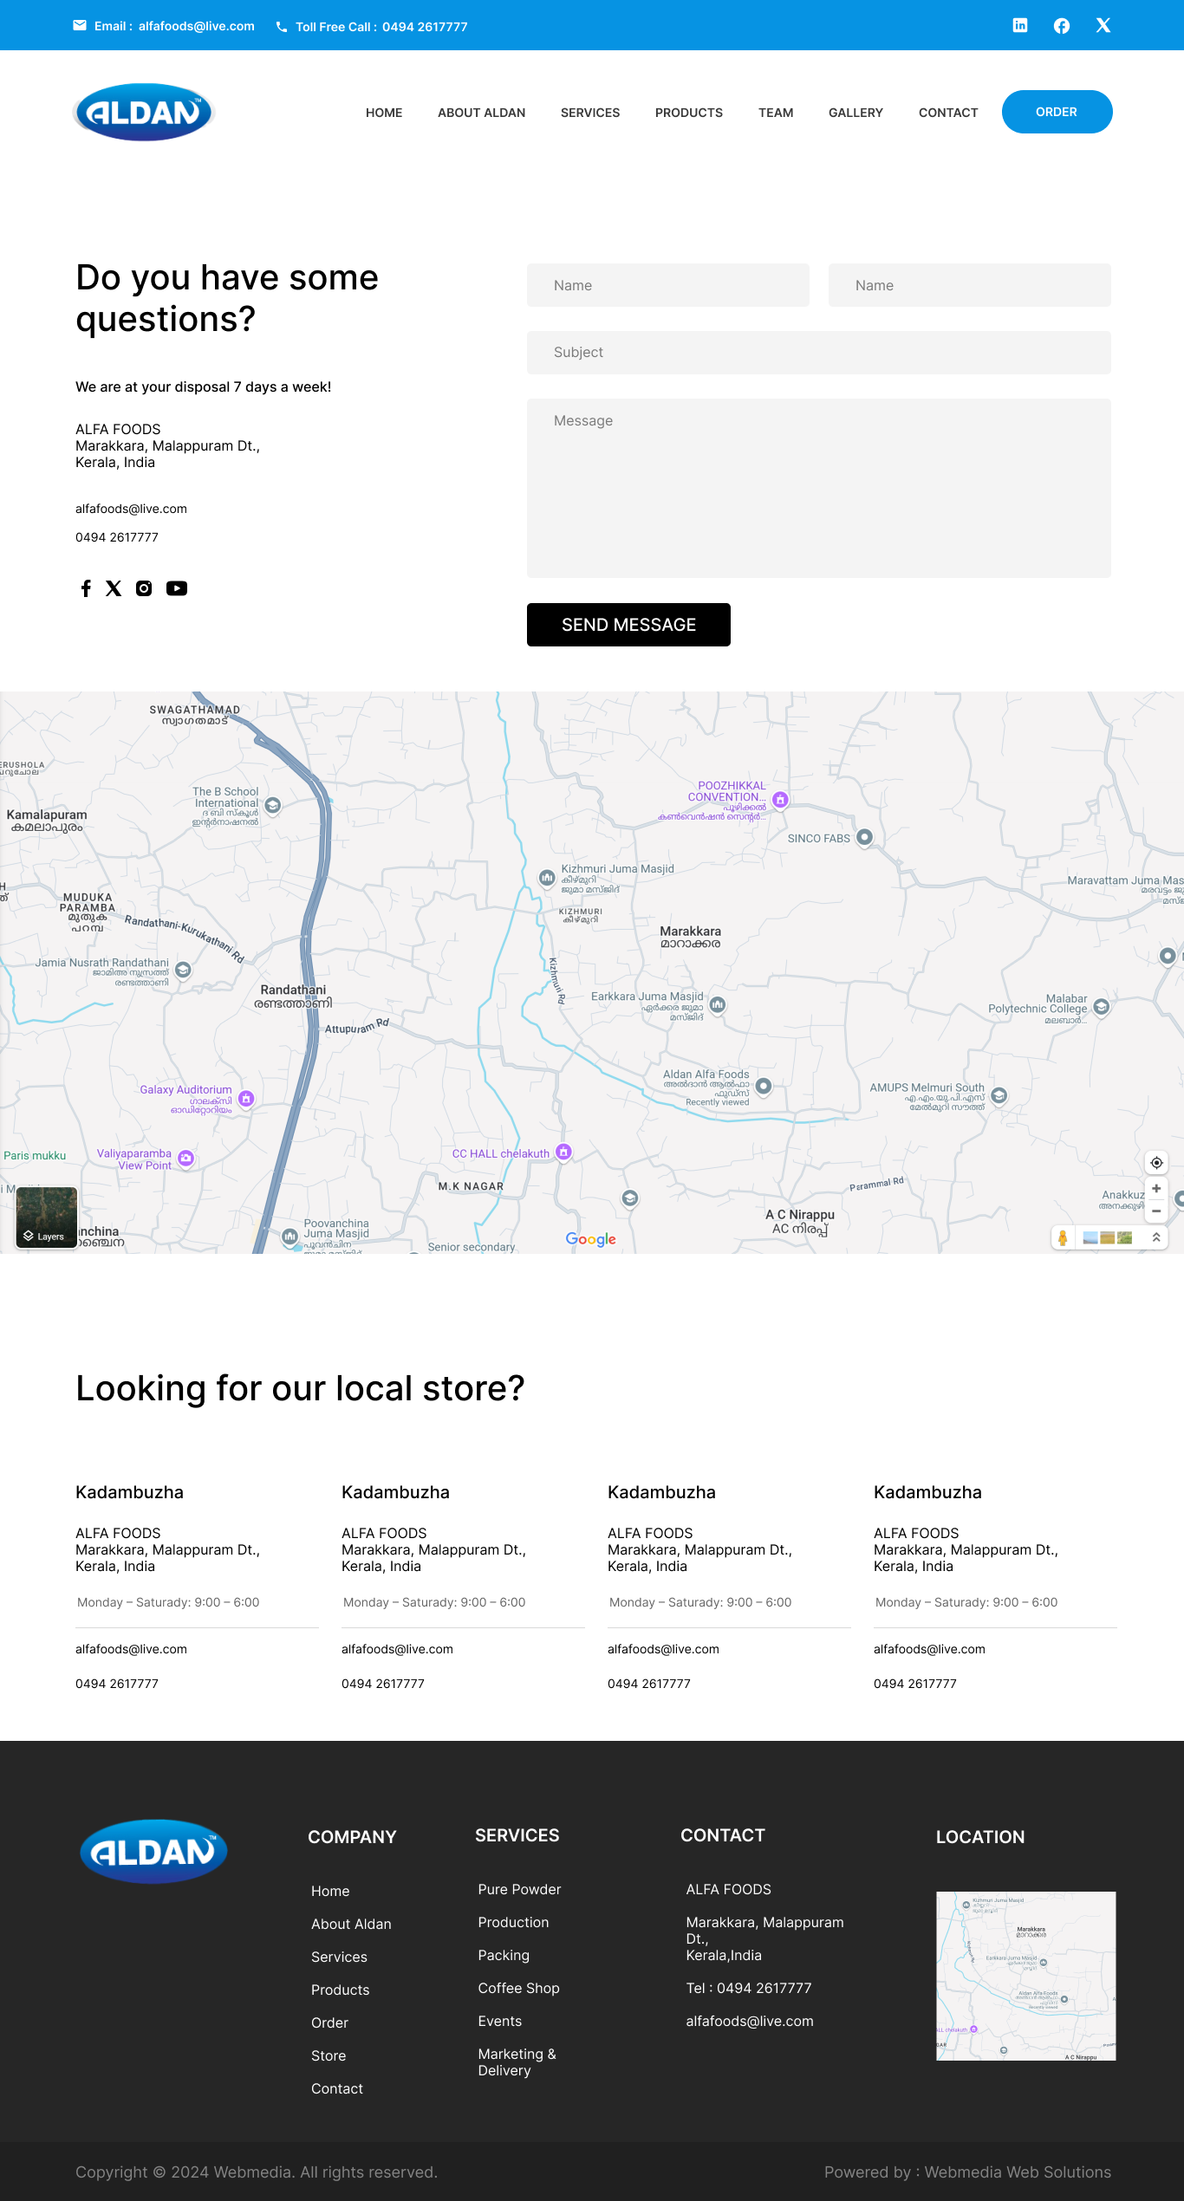The height and width of the screenshot is (2201, 1184).
Task: Zoom out the map with minus button
Action: pos(1156,1211)
